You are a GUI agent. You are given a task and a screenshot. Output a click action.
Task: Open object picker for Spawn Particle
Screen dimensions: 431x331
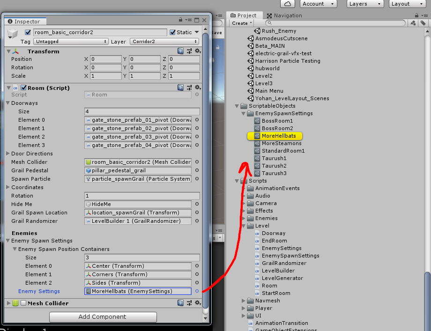click(197, 179)
